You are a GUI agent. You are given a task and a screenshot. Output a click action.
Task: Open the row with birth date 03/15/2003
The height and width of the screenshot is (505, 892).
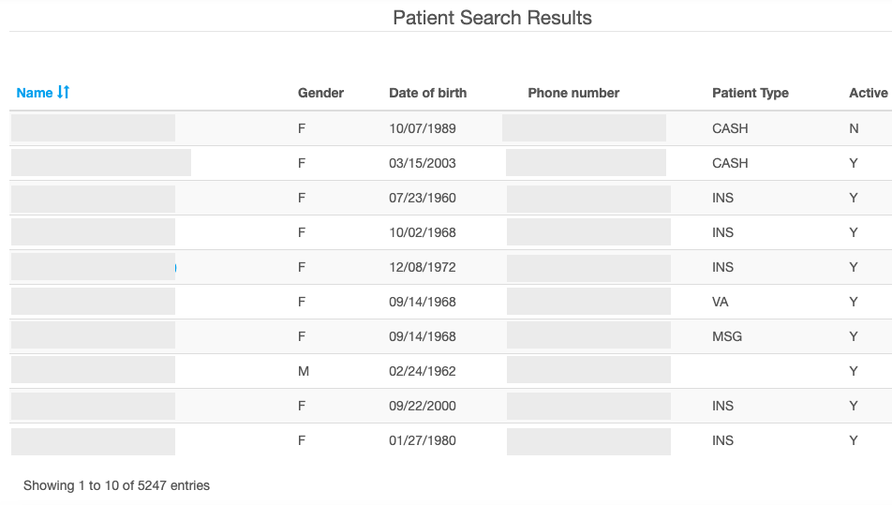click(423, 163)
